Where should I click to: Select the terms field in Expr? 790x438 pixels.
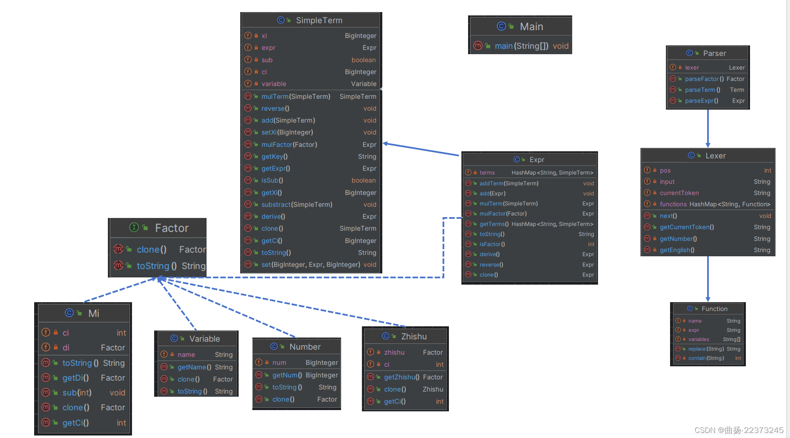pyautogui.click(x=529, y=172)
